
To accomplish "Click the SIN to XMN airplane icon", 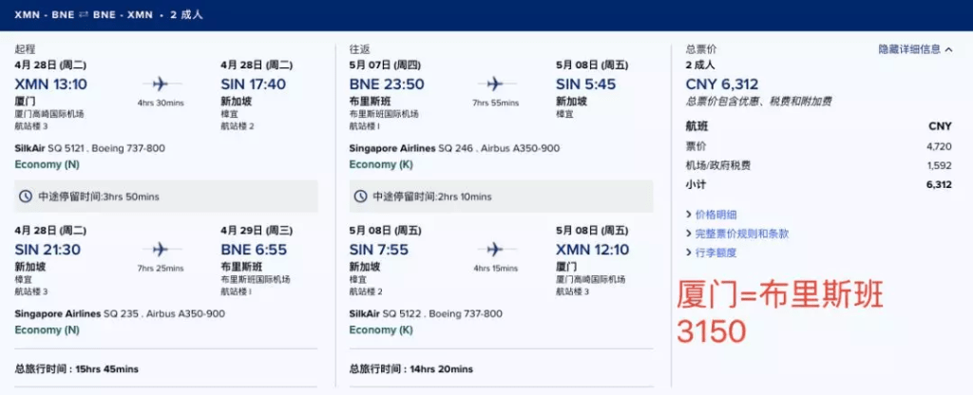I will 494,250.
